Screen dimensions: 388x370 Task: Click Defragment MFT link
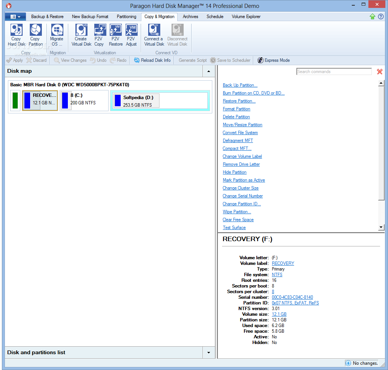(238, 141)
